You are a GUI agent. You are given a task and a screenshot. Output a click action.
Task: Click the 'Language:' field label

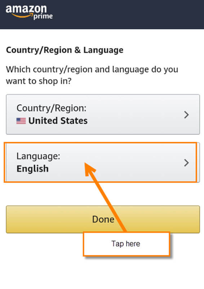[x=38, y=156]
